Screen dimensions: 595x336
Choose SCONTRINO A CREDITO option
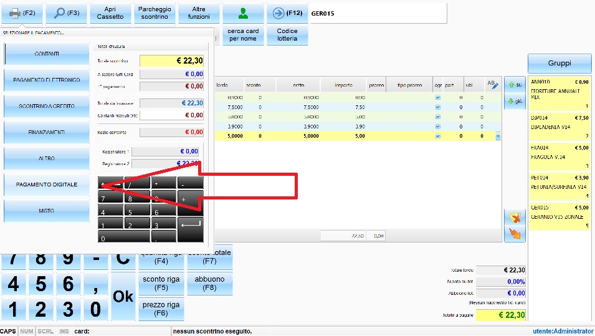tap(47, 106)
